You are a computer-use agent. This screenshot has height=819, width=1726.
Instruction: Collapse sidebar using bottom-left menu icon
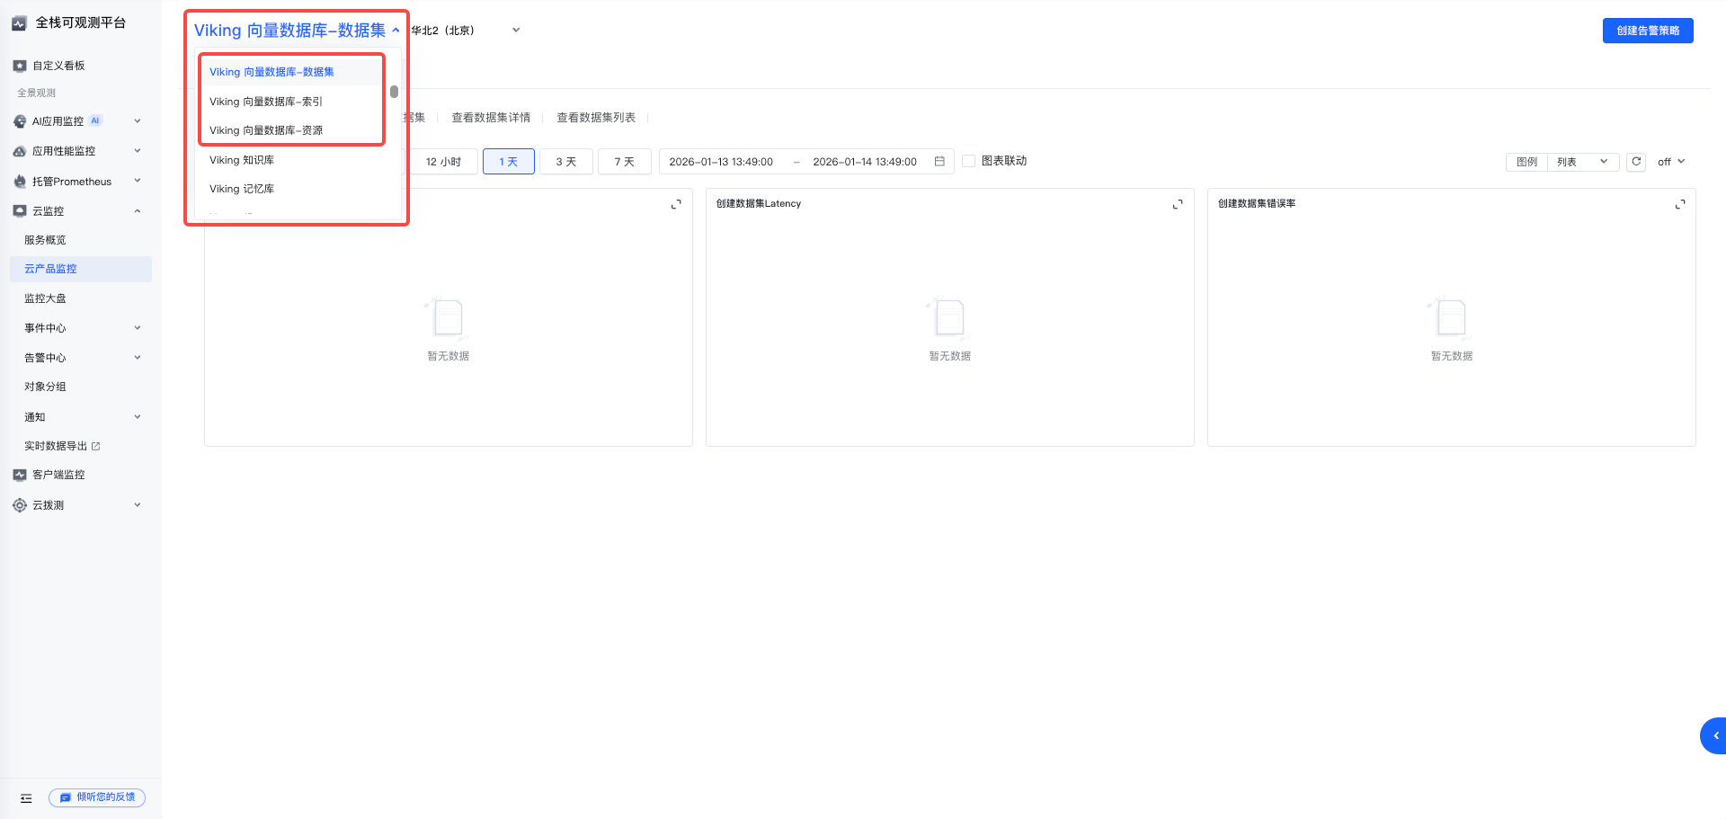tap(26, 797)
